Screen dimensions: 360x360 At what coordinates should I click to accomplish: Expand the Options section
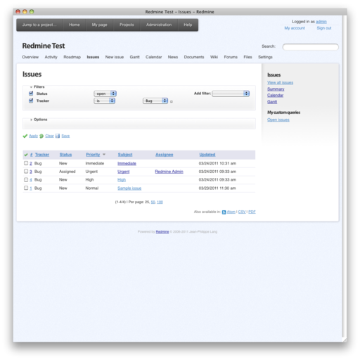tap(39, 120)
